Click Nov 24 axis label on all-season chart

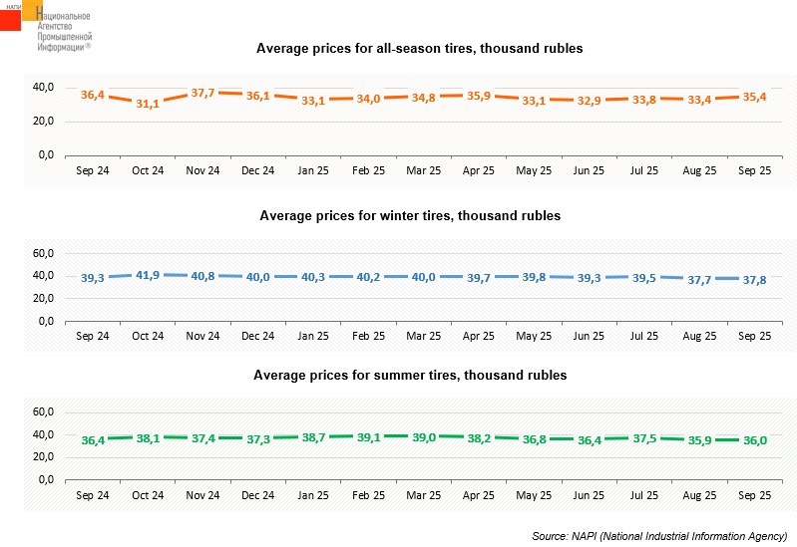tap(202, 170)
